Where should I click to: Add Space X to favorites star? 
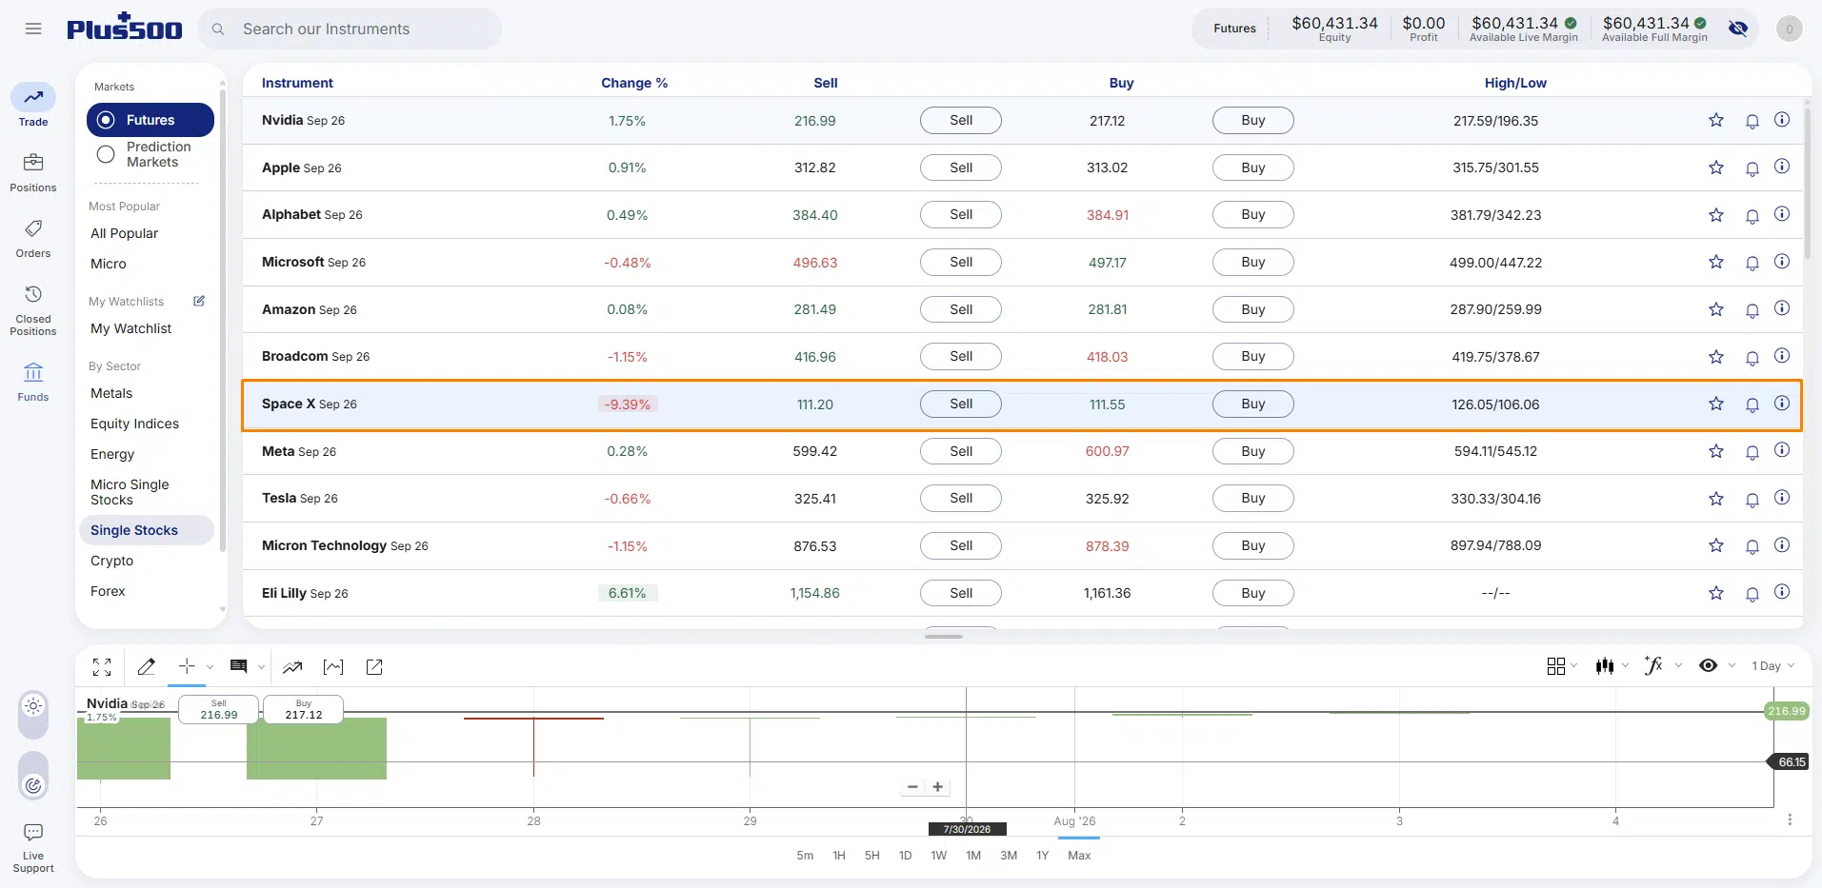tap(1716, 404)
